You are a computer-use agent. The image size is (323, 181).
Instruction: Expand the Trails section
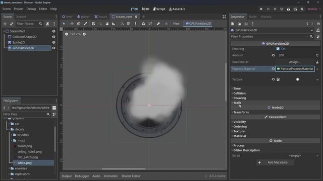coord(237,103)
